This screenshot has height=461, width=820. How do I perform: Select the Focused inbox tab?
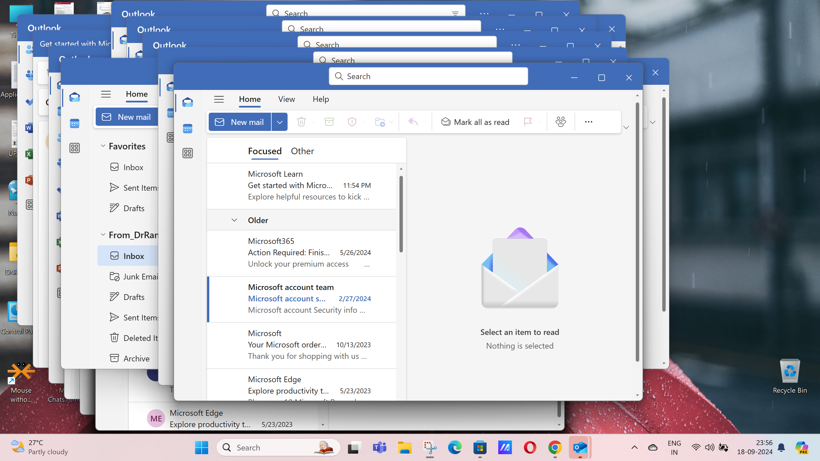(x=265, y=151)
